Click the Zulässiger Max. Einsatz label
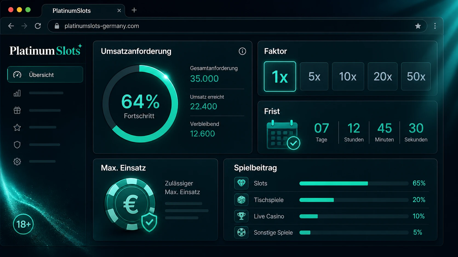The height and width of the screenshot is (257, 458). tap(182, 188)
